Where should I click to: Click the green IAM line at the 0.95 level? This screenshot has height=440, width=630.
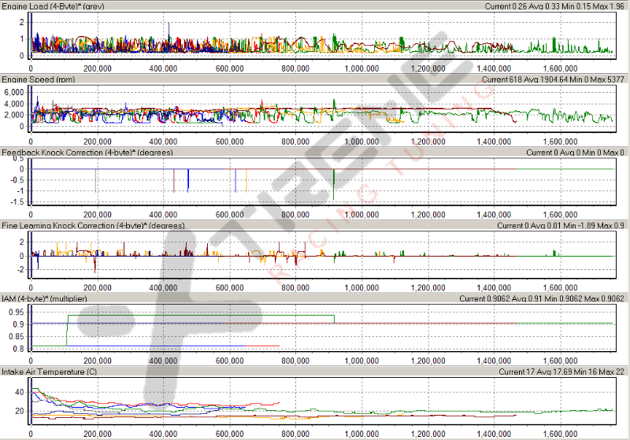tap(197, 316)
